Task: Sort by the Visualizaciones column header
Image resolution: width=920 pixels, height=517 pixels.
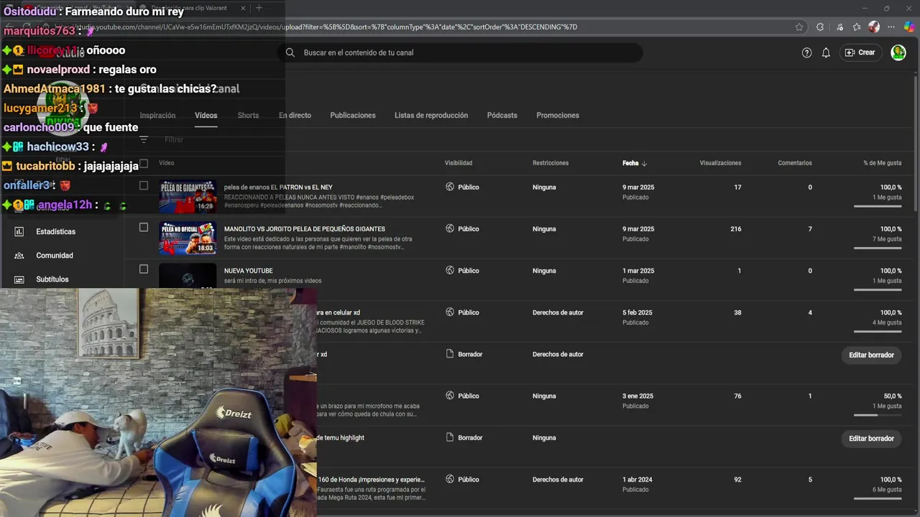Action: 720,163
